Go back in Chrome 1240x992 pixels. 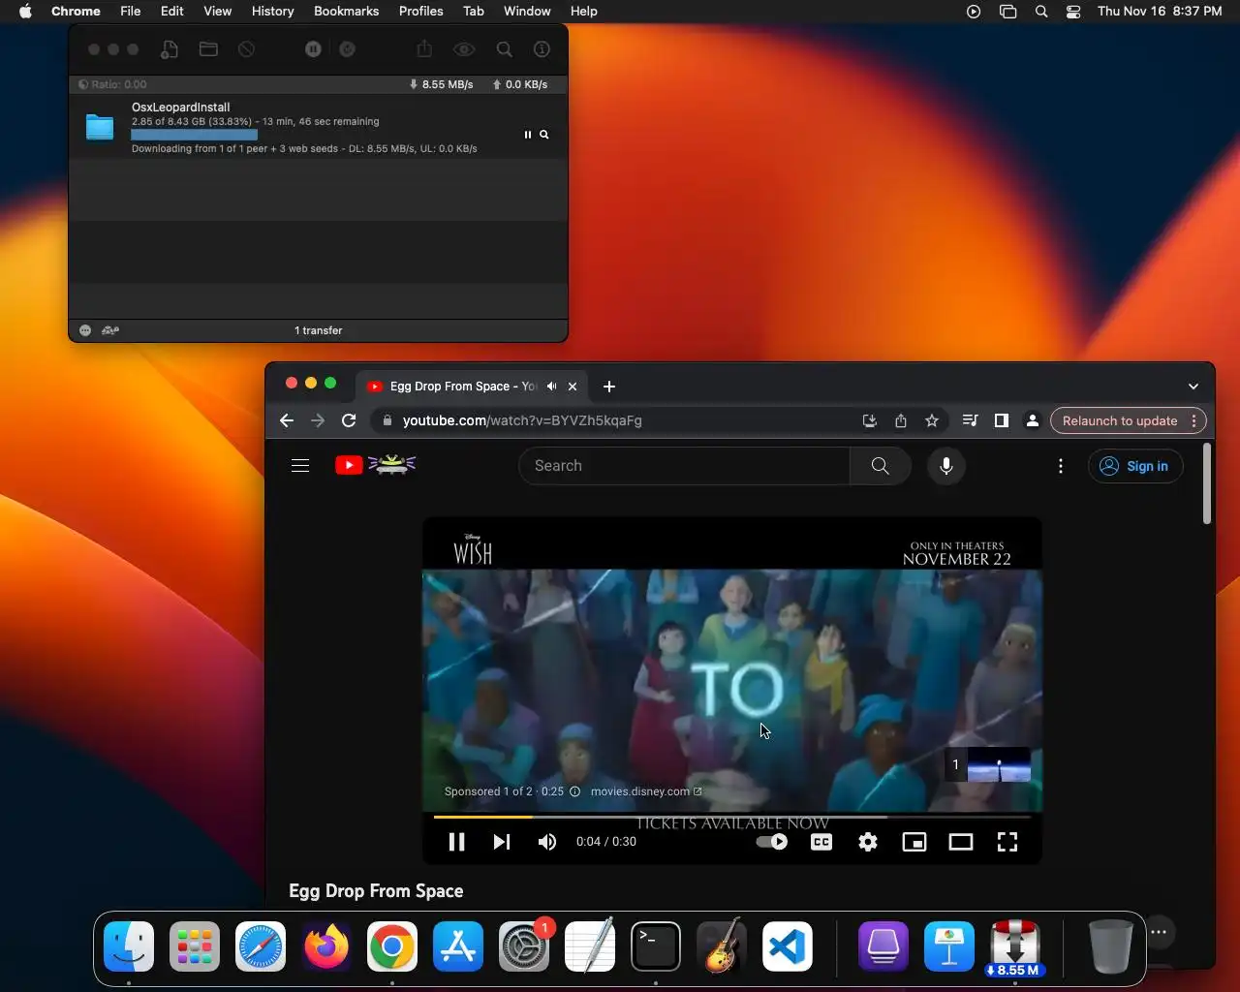tap(287, 420)
